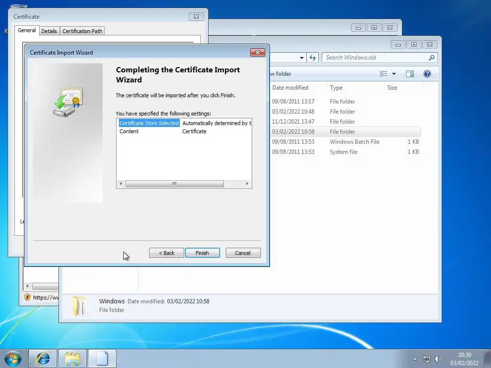The width and height of the screenshot is (491, 368).
Task: Close the Certificate Import Wizard dialog
Action: tap(257, 53)
